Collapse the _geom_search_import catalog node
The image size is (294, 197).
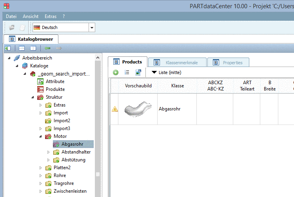(25, 74)
